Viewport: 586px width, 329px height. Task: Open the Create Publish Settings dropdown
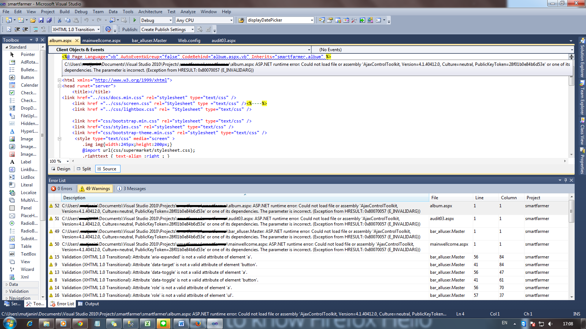tap(193, 30)
